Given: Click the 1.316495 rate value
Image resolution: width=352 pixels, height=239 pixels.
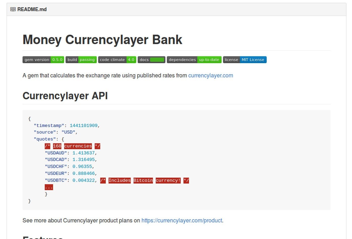Looking at the screenshot, I should 83,160.
